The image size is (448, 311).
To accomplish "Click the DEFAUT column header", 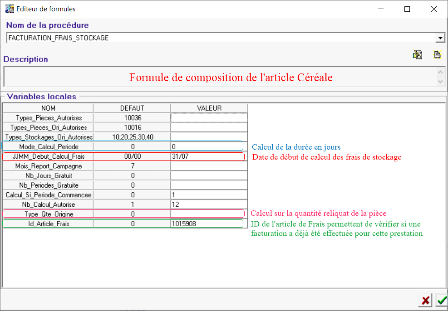I will [132, 108].
